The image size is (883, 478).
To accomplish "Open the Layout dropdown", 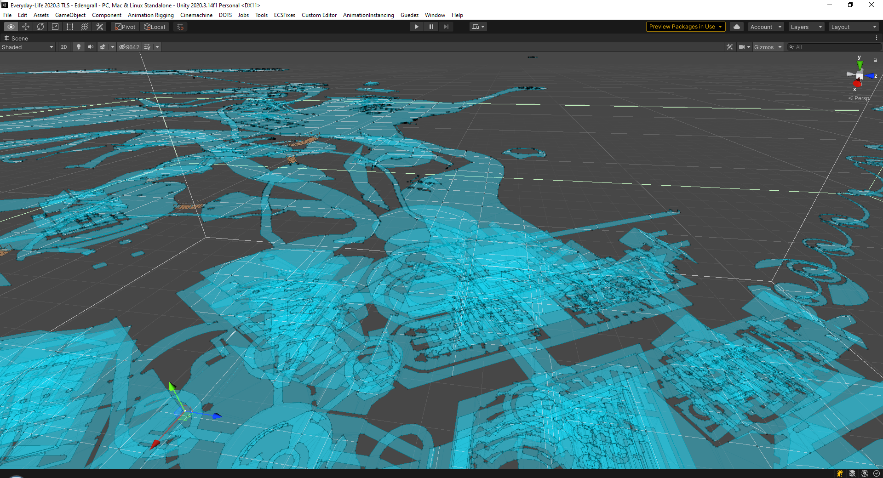I will [854, 27].
